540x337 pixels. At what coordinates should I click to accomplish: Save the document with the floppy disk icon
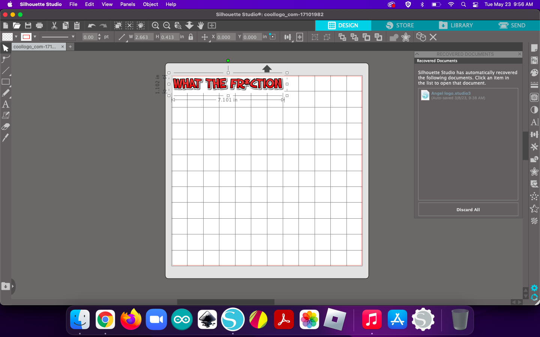coord(28,25)
